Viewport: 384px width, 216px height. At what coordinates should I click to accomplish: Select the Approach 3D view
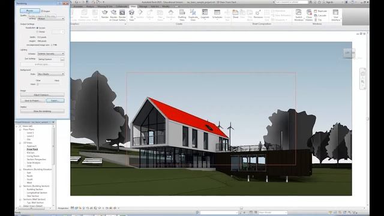[32, 146]
